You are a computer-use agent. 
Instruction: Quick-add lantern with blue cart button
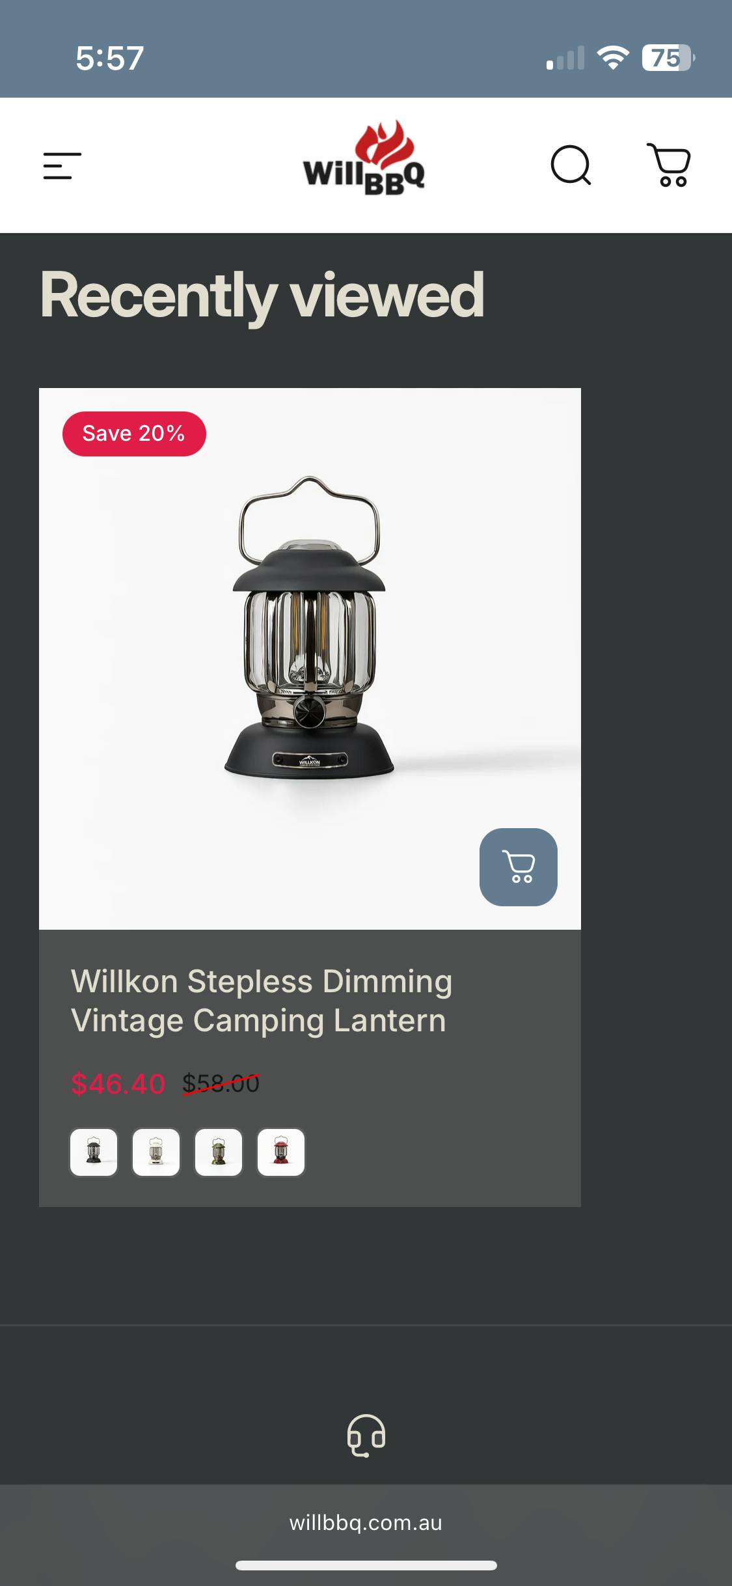tap(518, 867)
